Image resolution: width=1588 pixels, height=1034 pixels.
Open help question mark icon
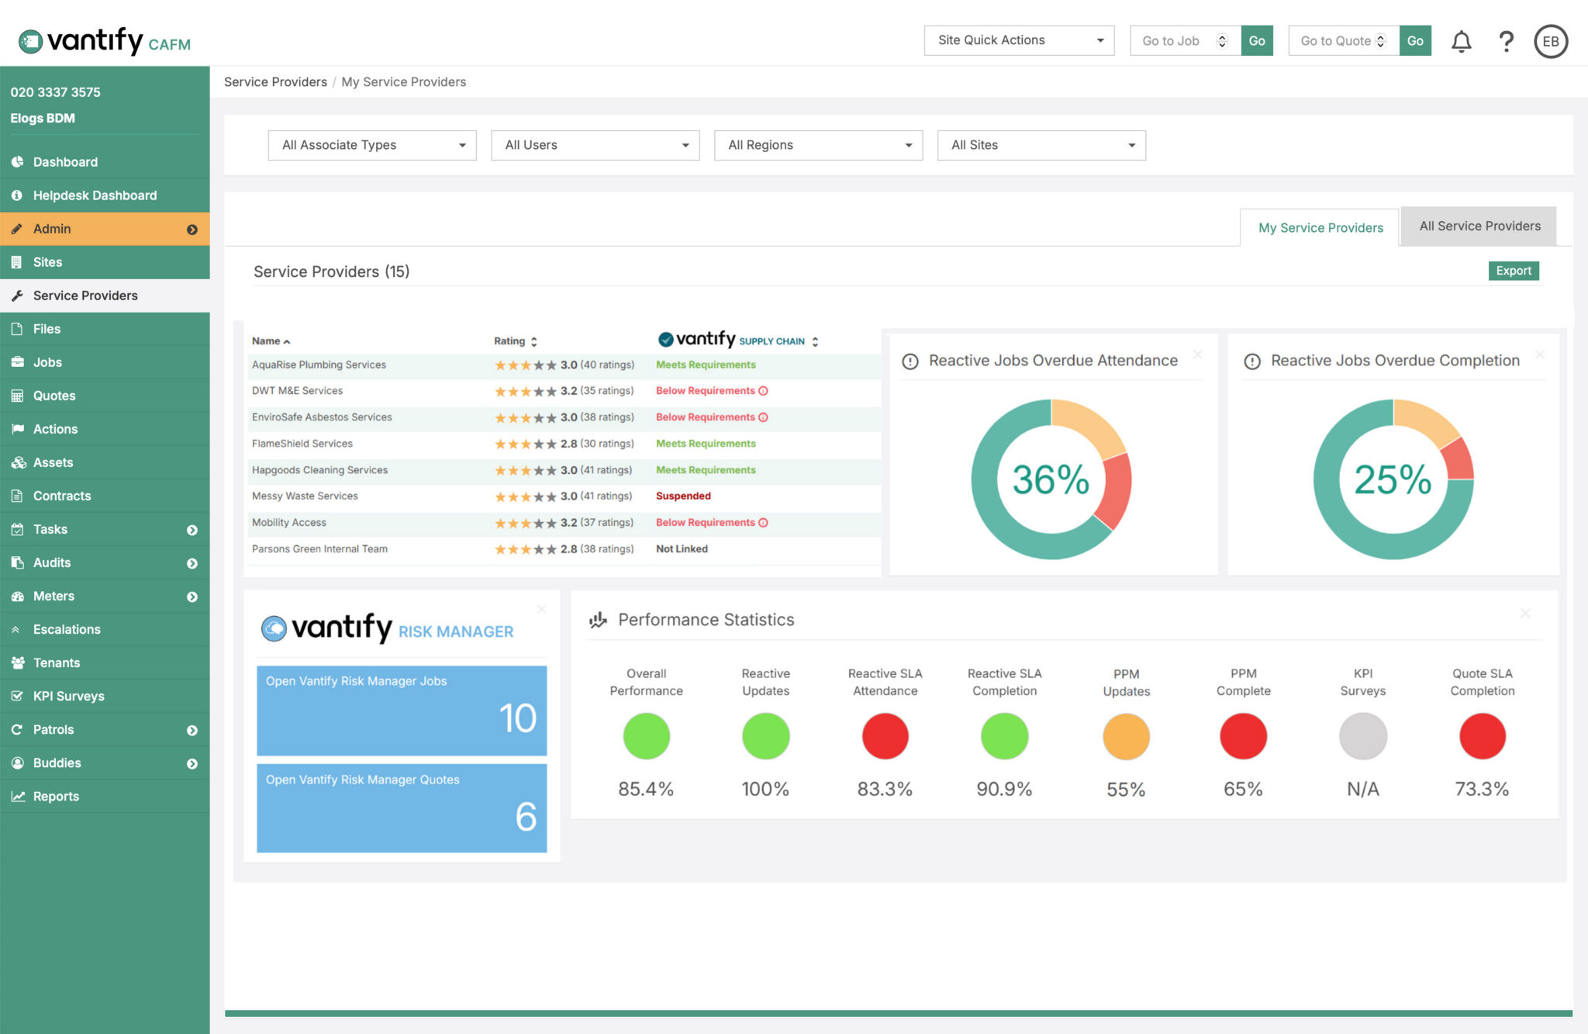1506,41
